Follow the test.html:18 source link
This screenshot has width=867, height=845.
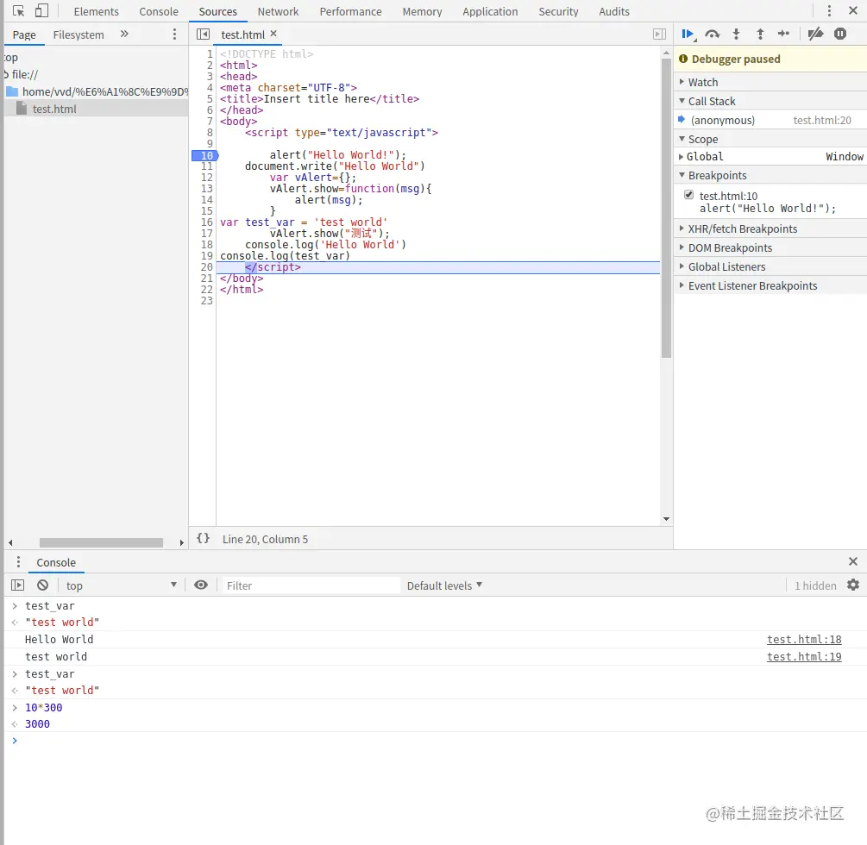point(804,640)
